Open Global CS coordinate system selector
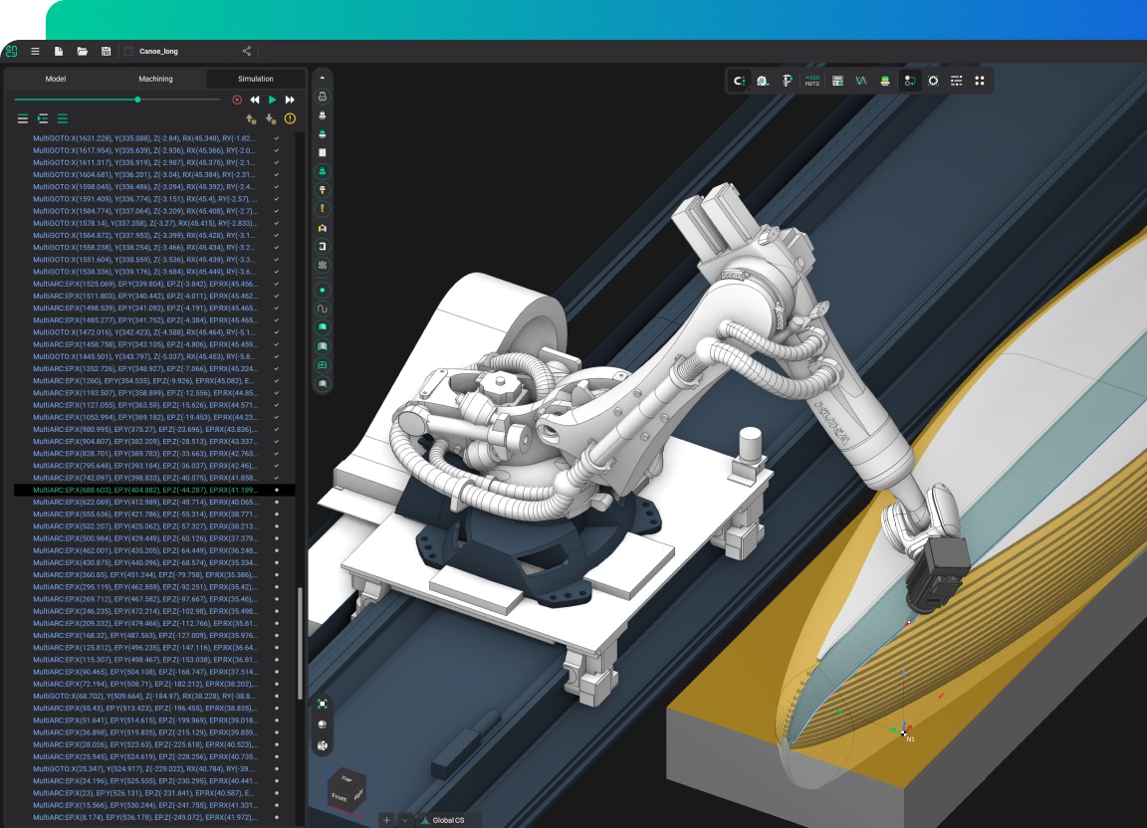 (448, 820)
